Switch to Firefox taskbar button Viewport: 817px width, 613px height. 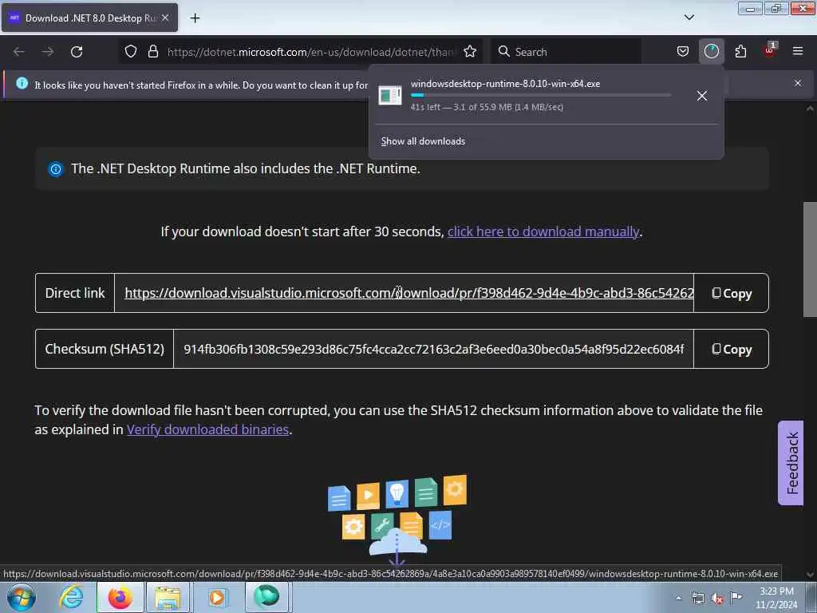pyautogui.click(x=120, y=597)
